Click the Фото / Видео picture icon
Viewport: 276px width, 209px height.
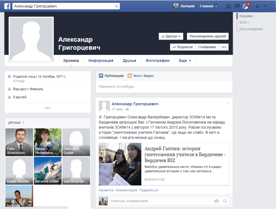pos(130,76)
